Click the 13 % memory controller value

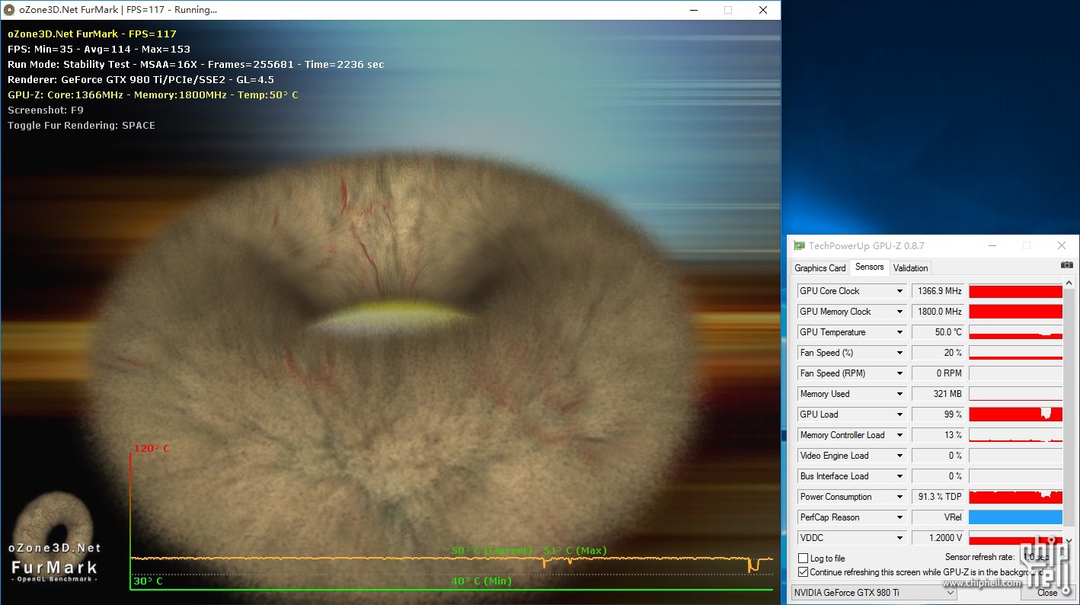[938, 435]
